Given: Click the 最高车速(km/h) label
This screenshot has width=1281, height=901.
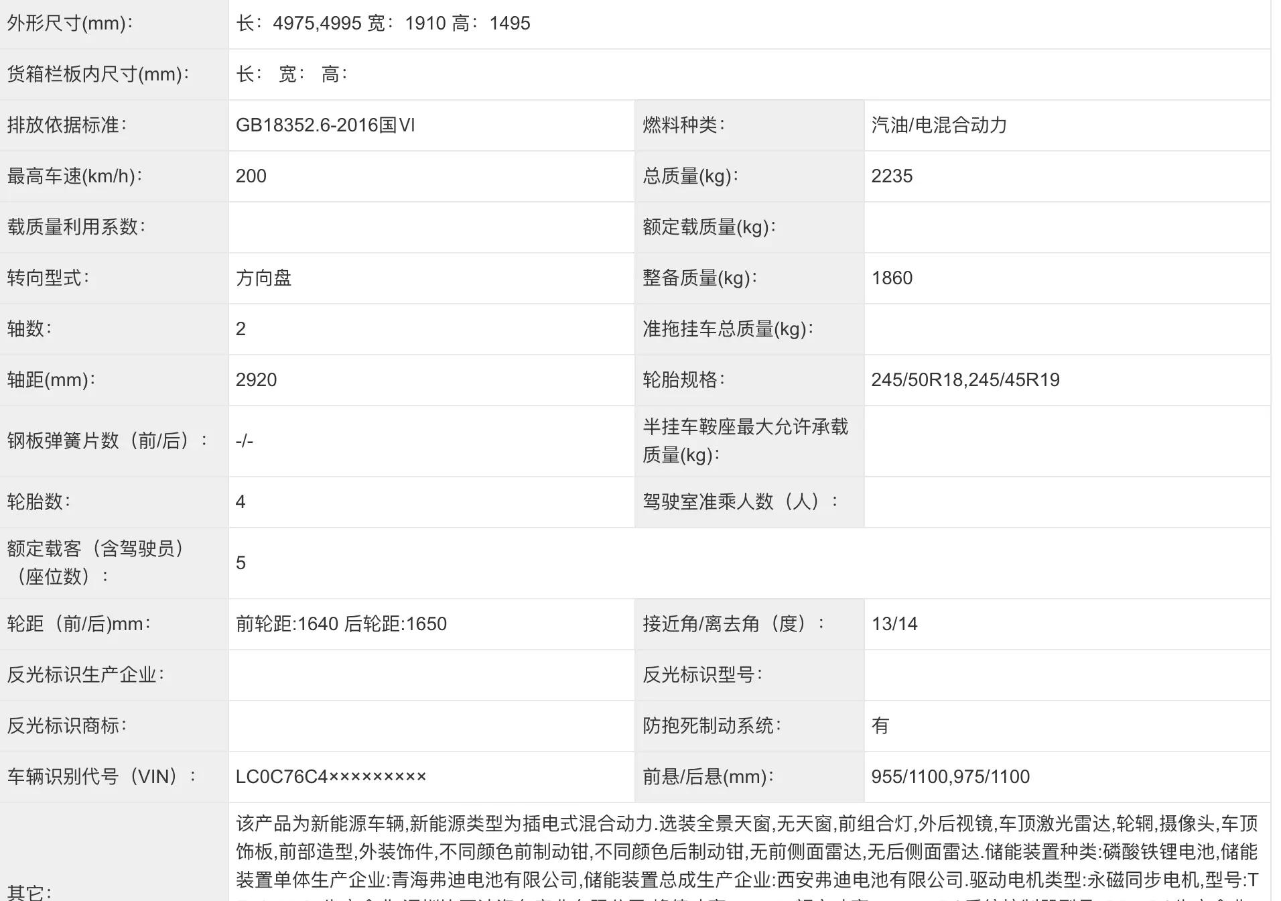Looking at the screenshot, I should click(x=74, y=176).
